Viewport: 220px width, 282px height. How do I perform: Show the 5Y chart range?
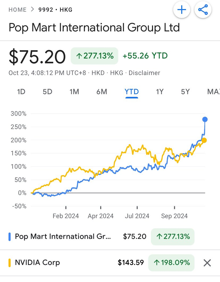point(185,92)
